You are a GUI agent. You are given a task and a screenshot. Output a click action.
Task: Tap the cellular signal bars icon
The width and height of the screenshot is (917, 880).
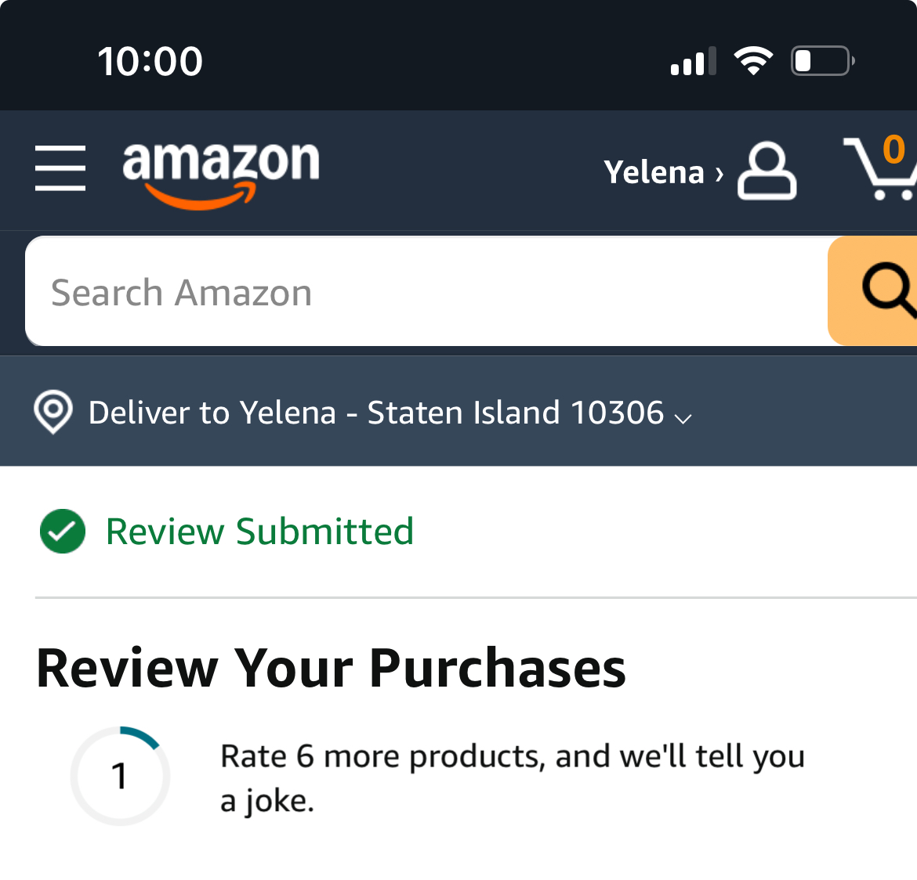[693, 61]
